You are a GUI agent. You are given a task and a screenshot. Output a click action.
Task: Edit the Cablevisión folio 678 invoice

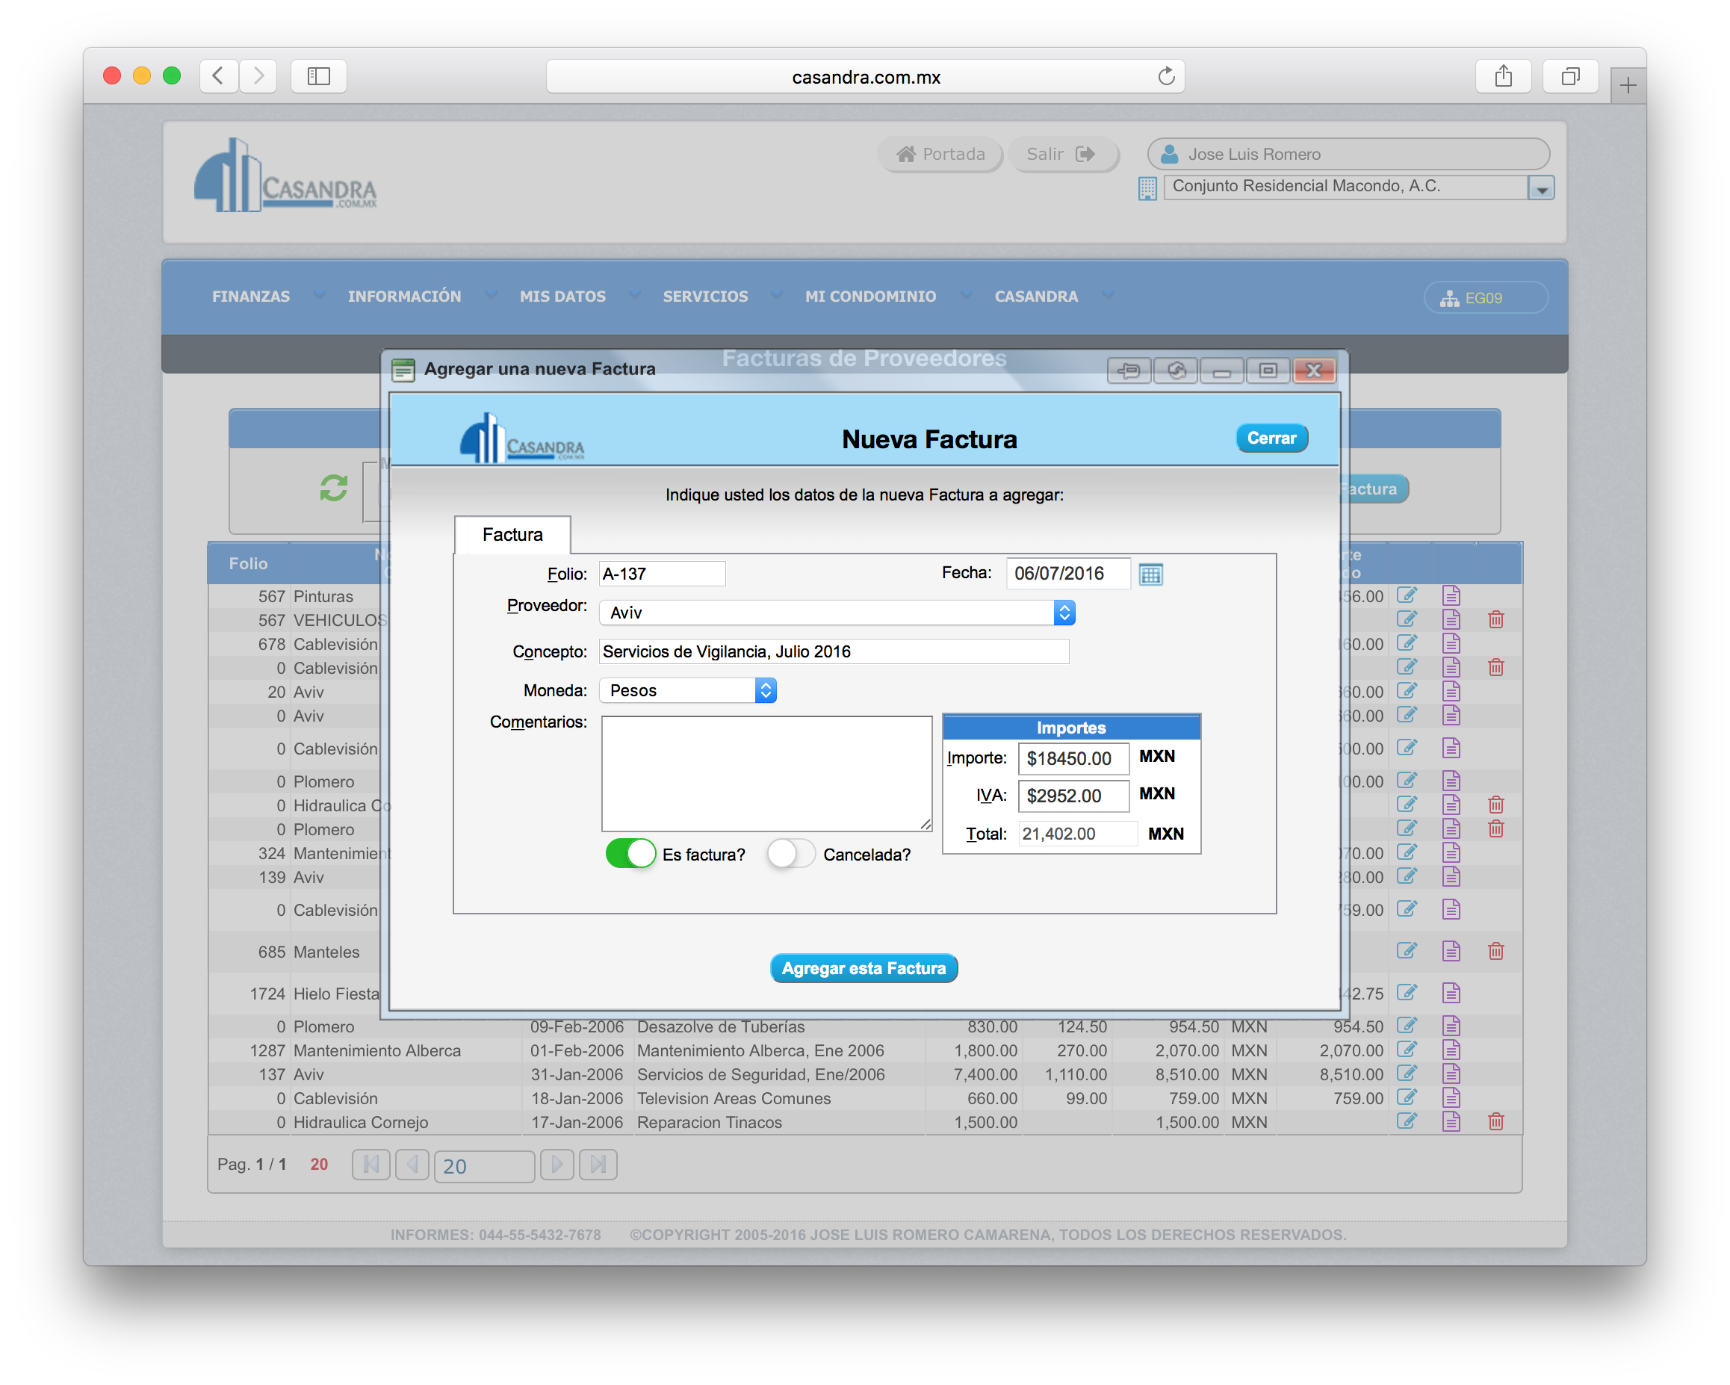[x=1407, y=643]
